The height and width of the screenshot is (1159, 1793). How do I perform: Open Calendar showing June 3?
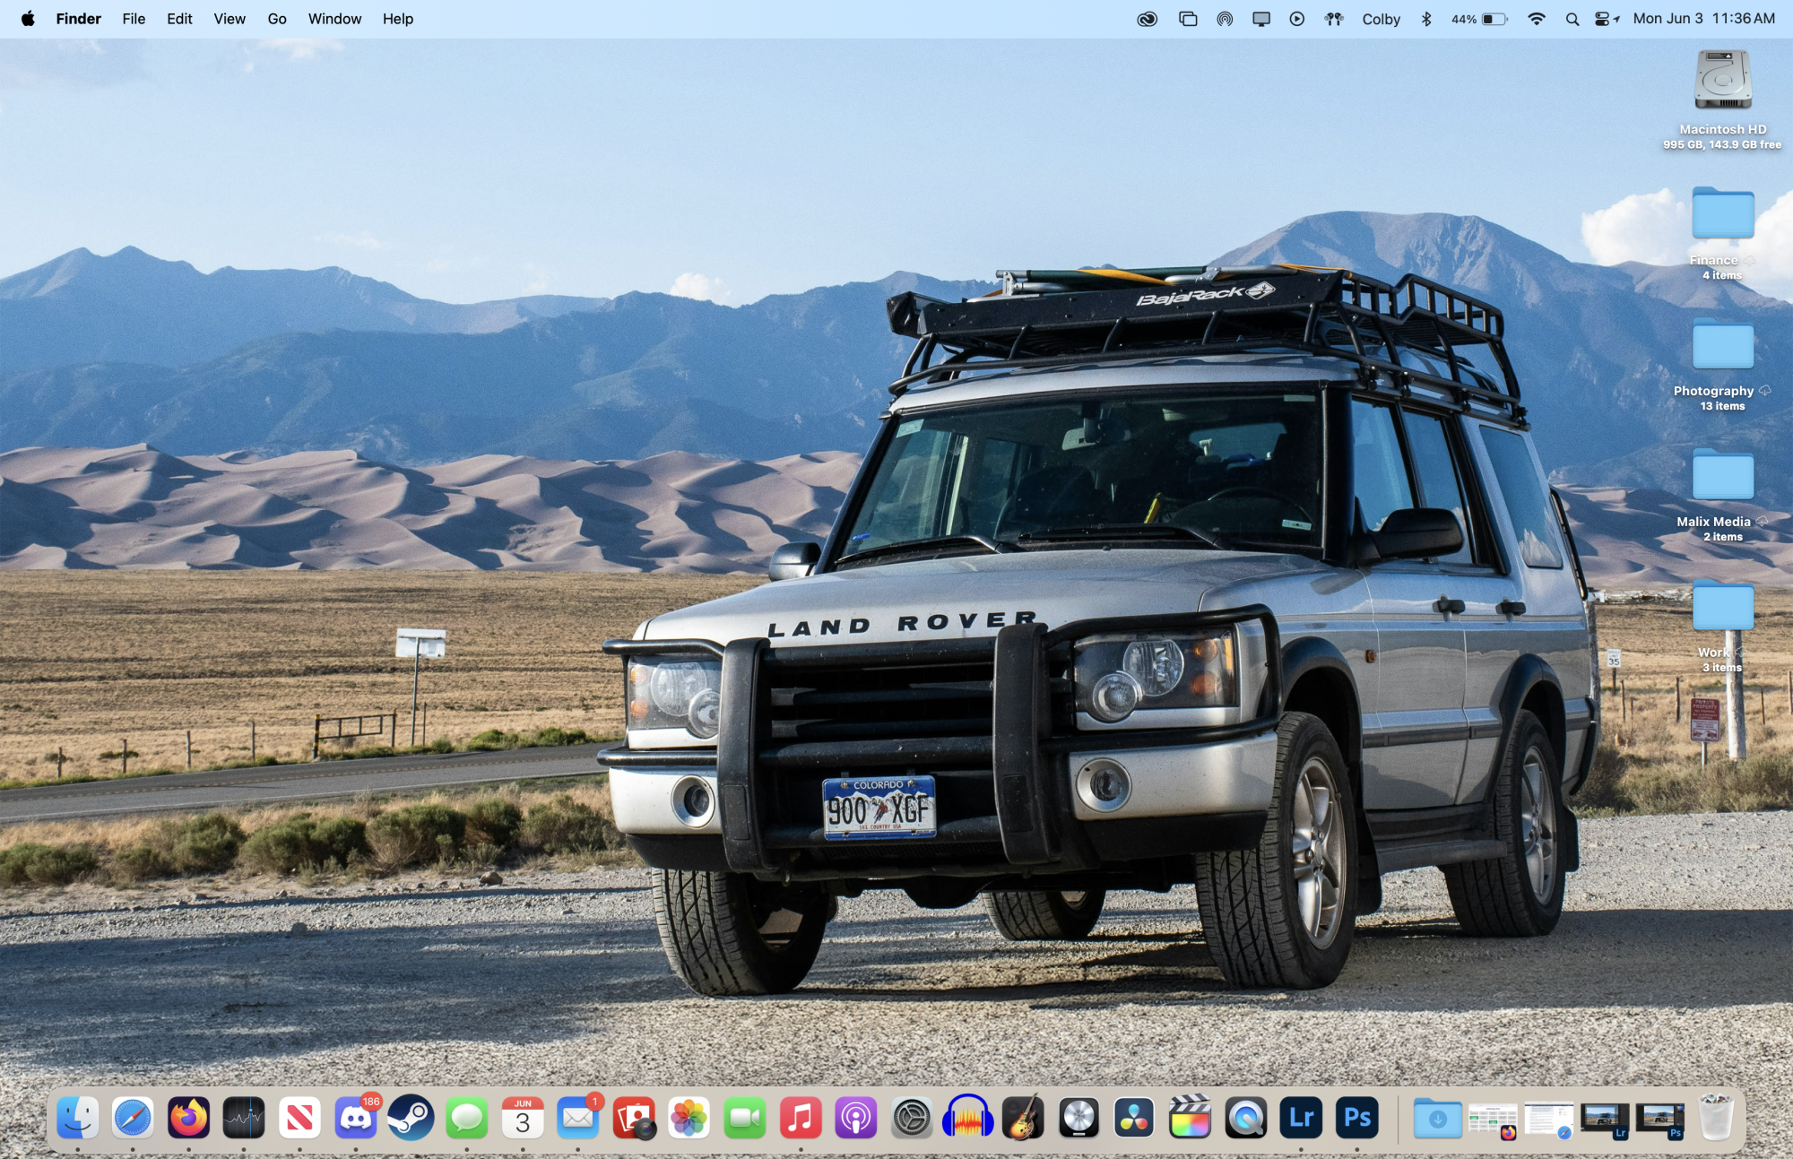(x=523, y=1118)
